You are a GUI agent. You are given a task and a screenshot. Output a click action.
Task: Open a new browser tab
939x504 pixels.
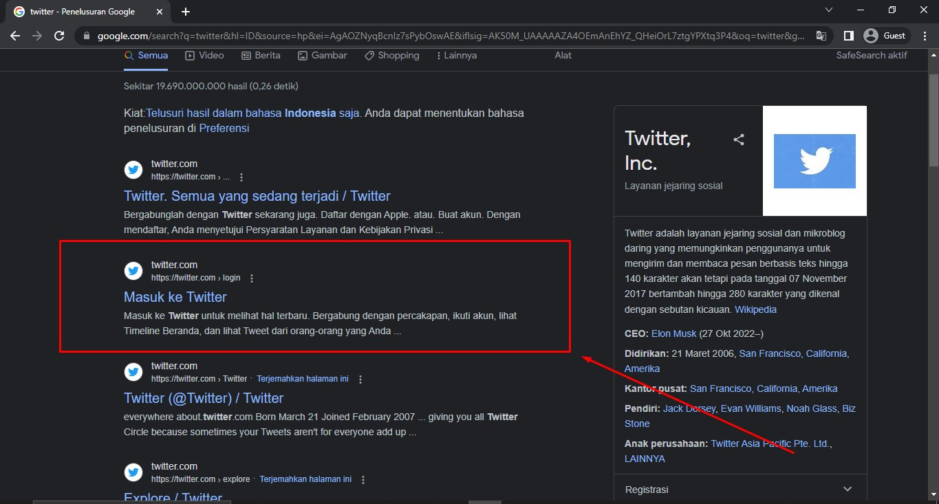186,12
